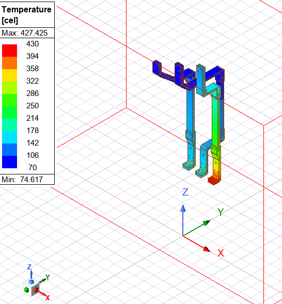Screen dimensions: 282x304
Task: Select the dark blue band in legend
Action: pos(9,162)
